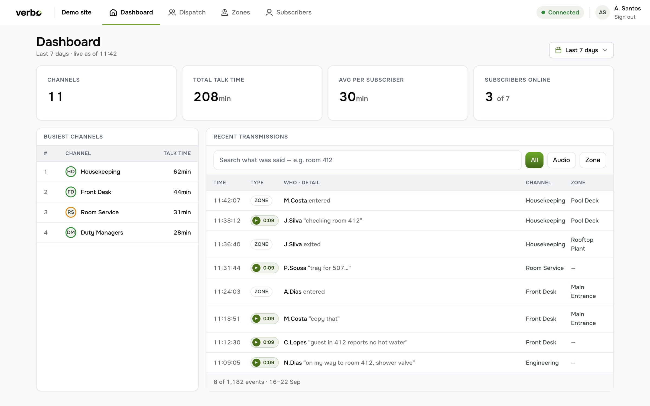Image resolution: width=650 pixels, height=406 pixels.
Task: Click the Front Desk FD channel badge
Action: click(x=71, y=192)
